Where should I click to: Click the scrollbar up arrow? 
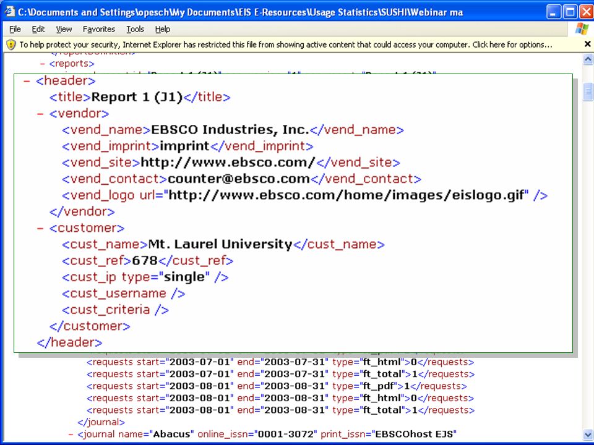point(588,59)
